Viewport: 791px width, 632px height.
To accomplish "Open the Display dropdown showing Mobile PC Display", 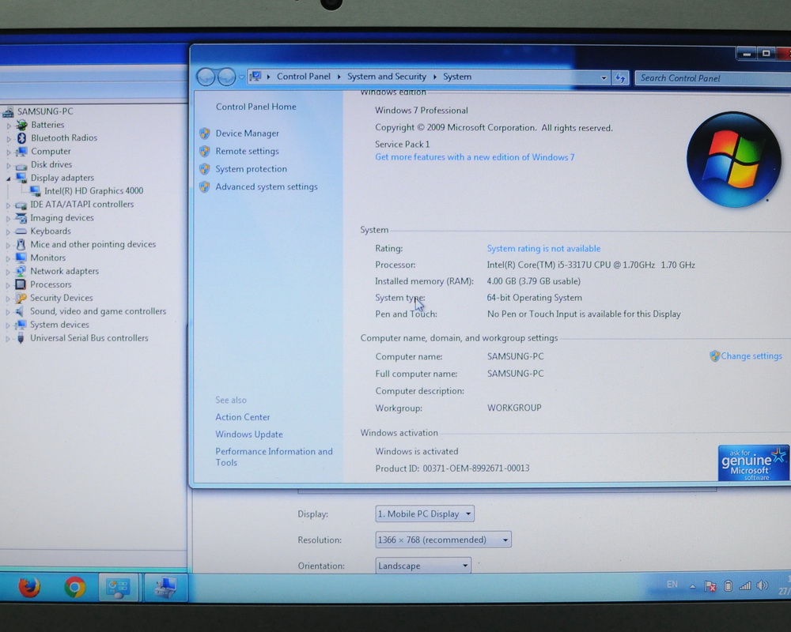I will 425,513.
